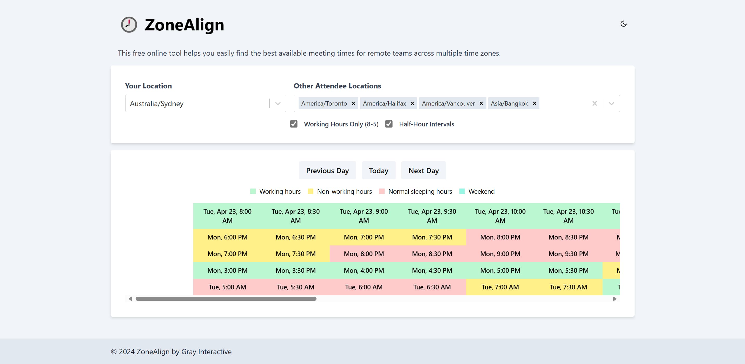Click the Previous Day button
This screenshot has width=745, height=364.
[x=327, y=170]
